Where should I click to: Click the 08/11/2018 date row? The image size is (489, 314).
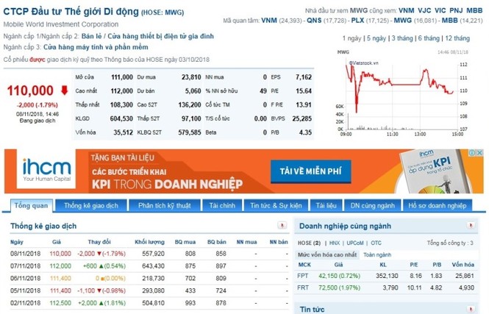149,254
